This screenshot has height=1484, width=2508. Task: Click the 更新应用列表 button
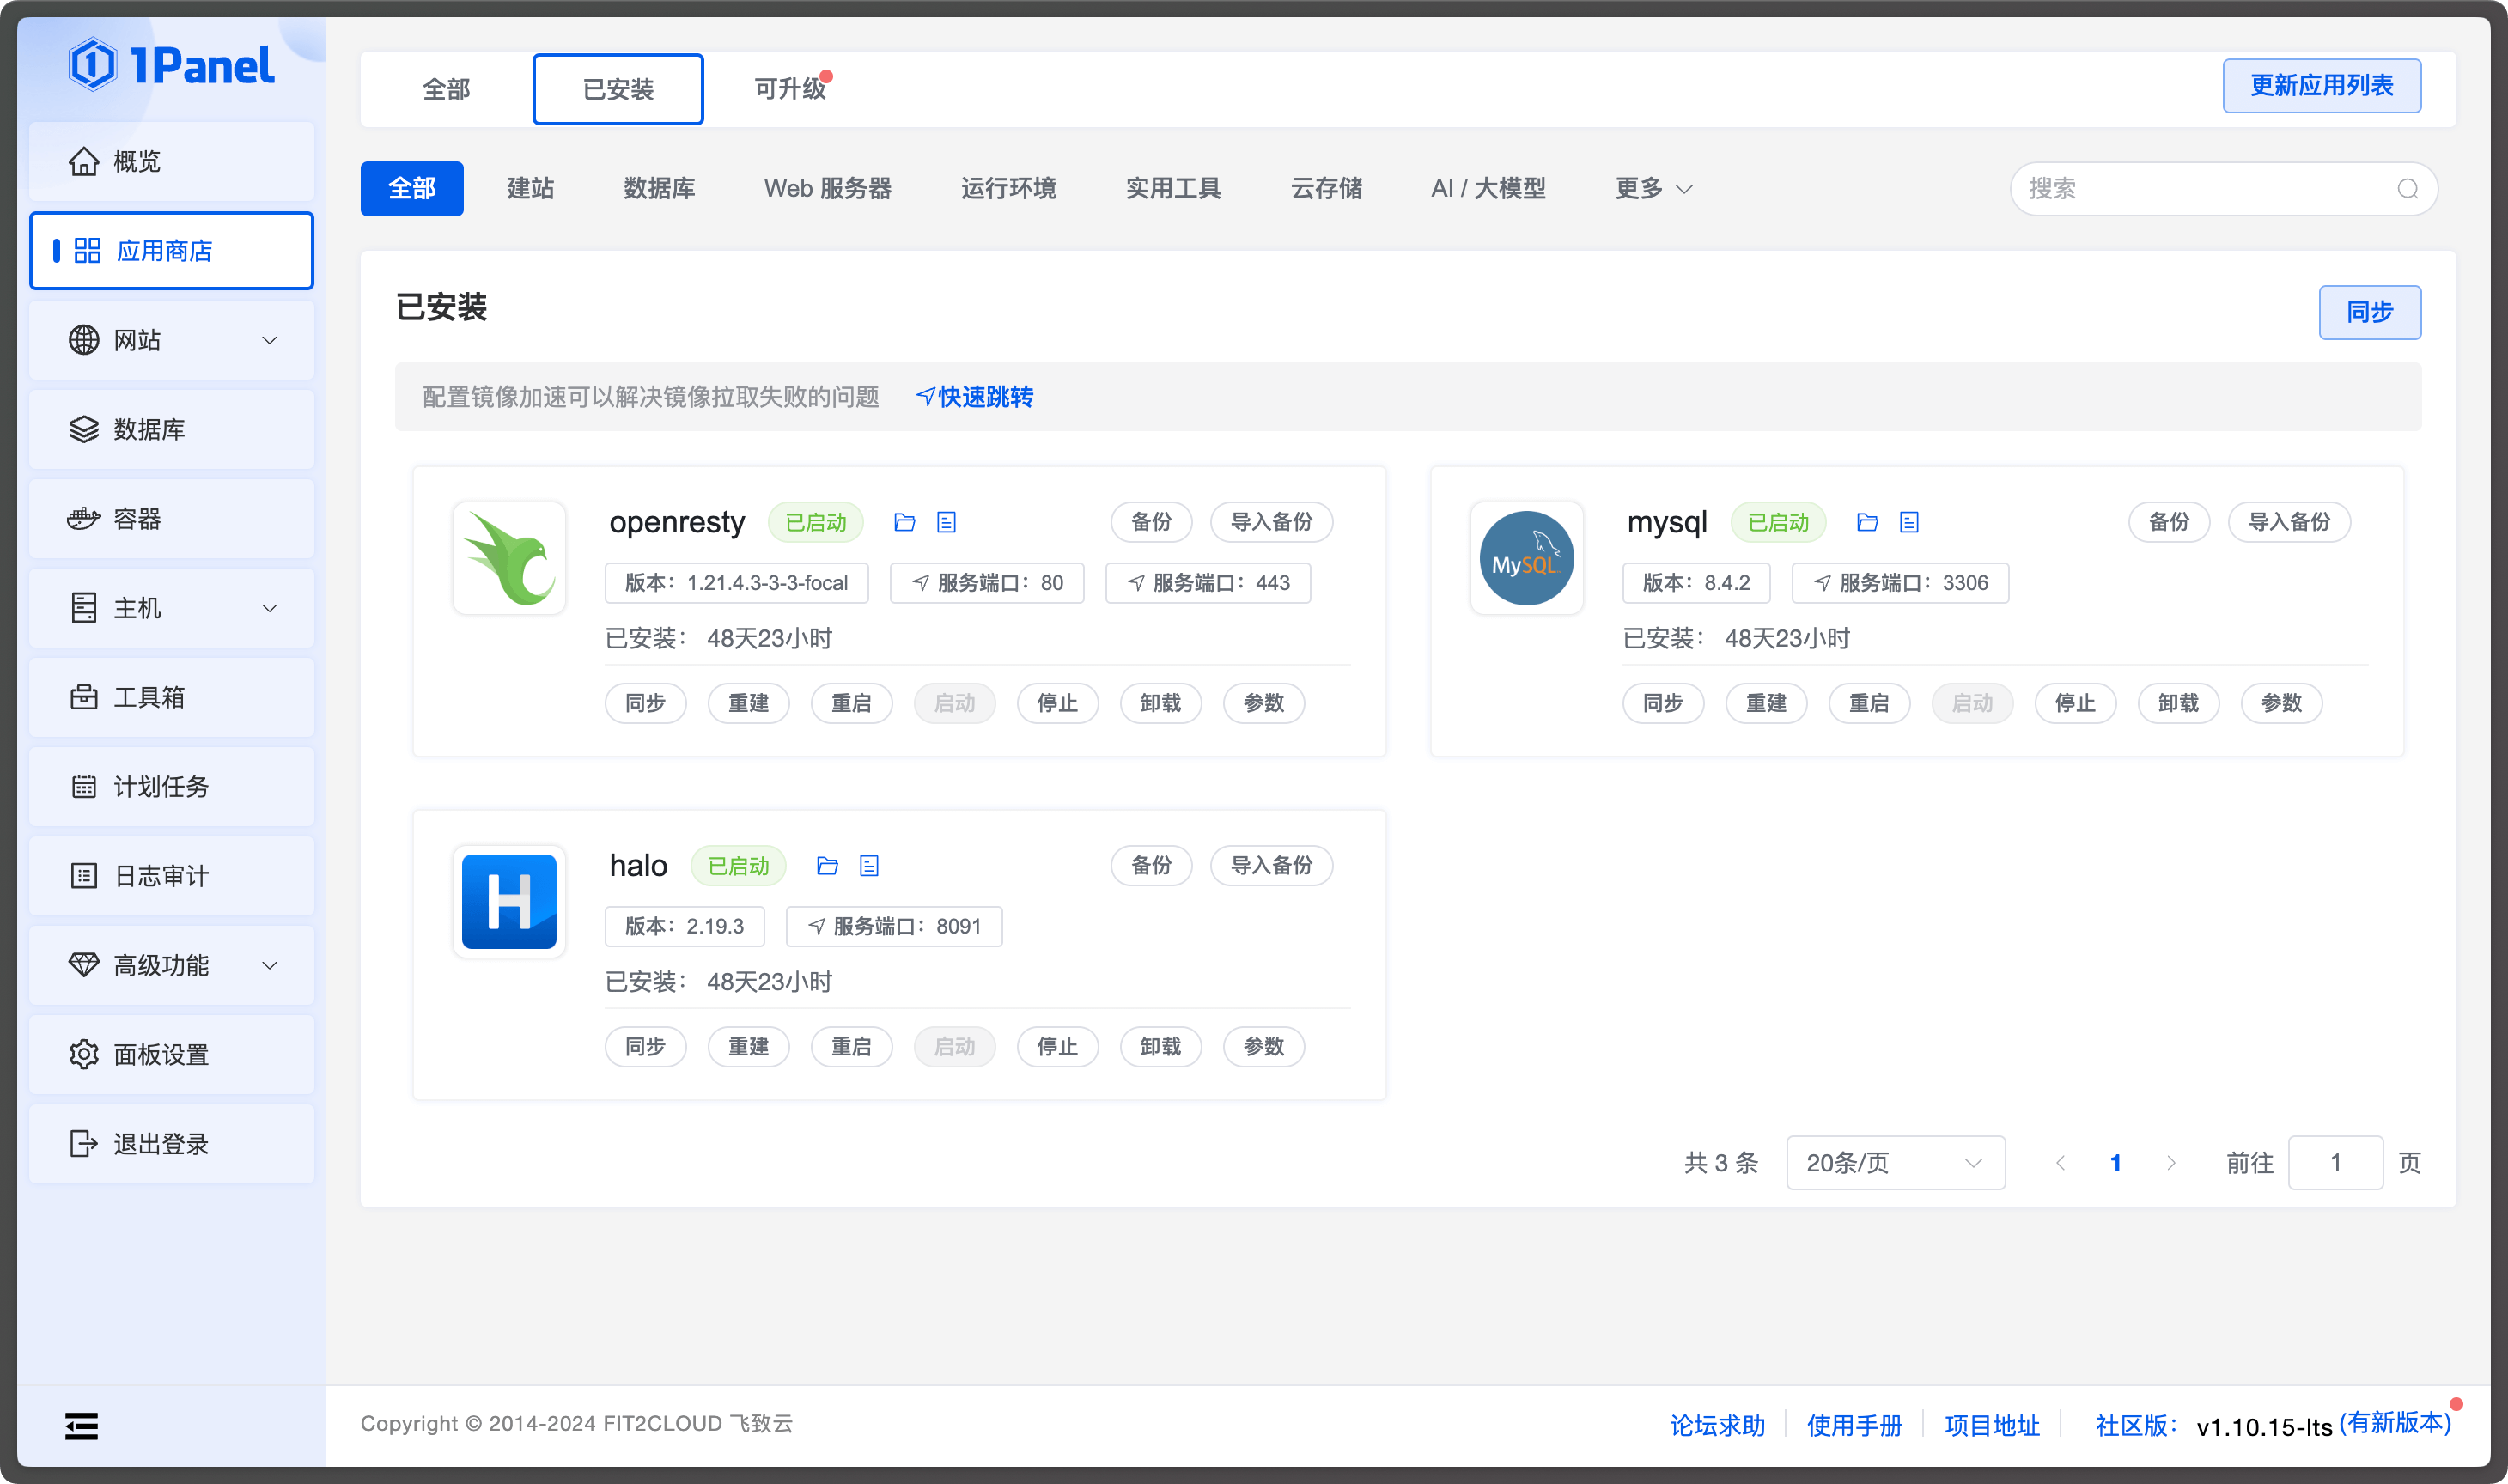[2321, 86]
